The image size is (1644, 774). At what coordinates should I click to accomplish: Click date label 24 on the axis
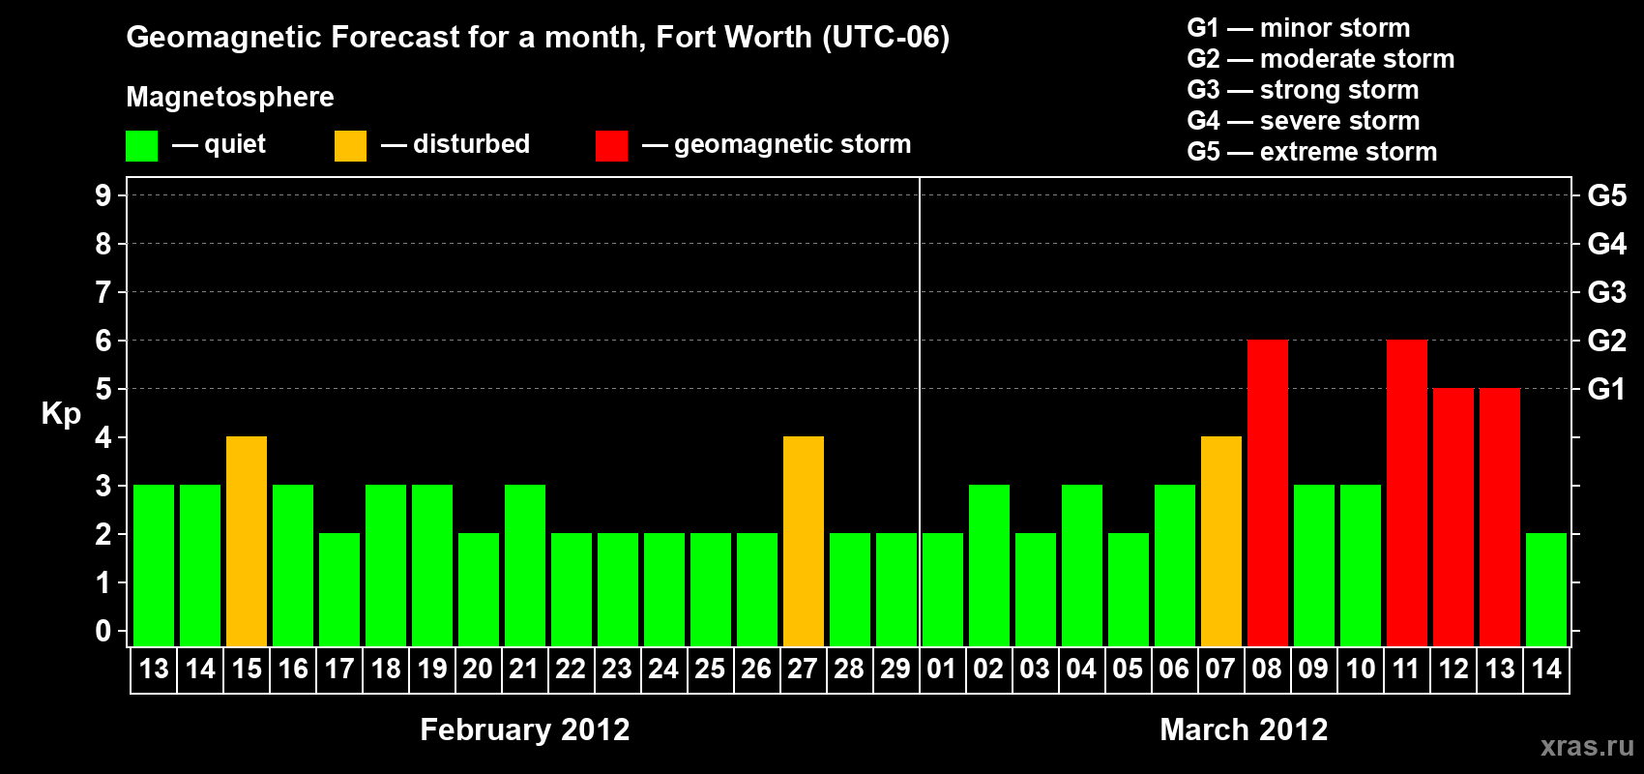point(663,669)
